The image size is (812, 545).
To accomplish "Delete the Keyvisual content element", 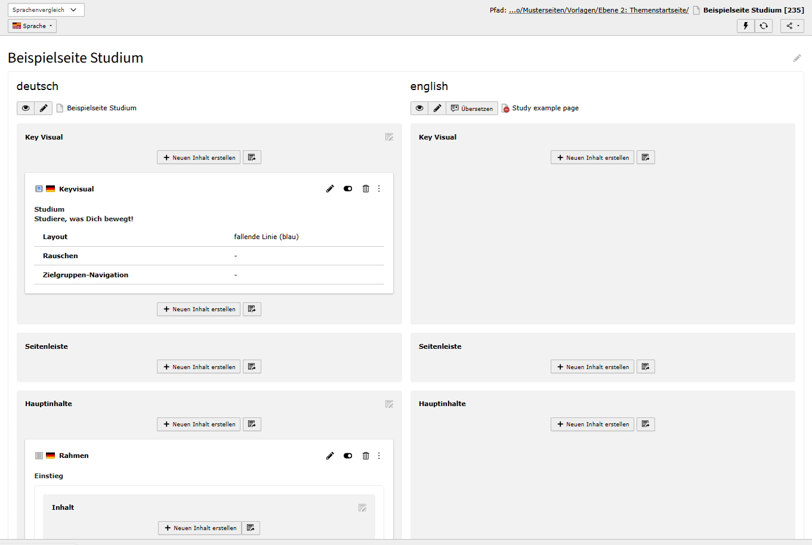I will [x=366, y=188].
